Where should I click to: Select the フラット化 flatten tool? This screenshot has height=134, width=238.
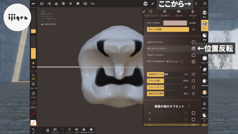205,117
